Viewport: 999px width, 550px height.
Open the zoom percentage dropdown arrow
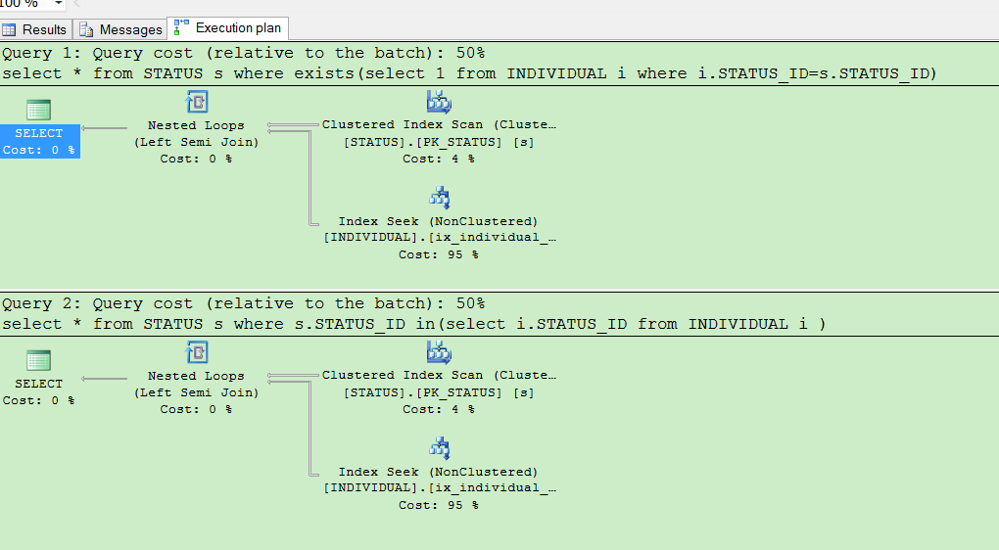58,4
